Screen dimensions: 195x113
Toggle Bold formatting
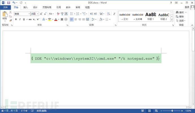(x=16, y=19)
